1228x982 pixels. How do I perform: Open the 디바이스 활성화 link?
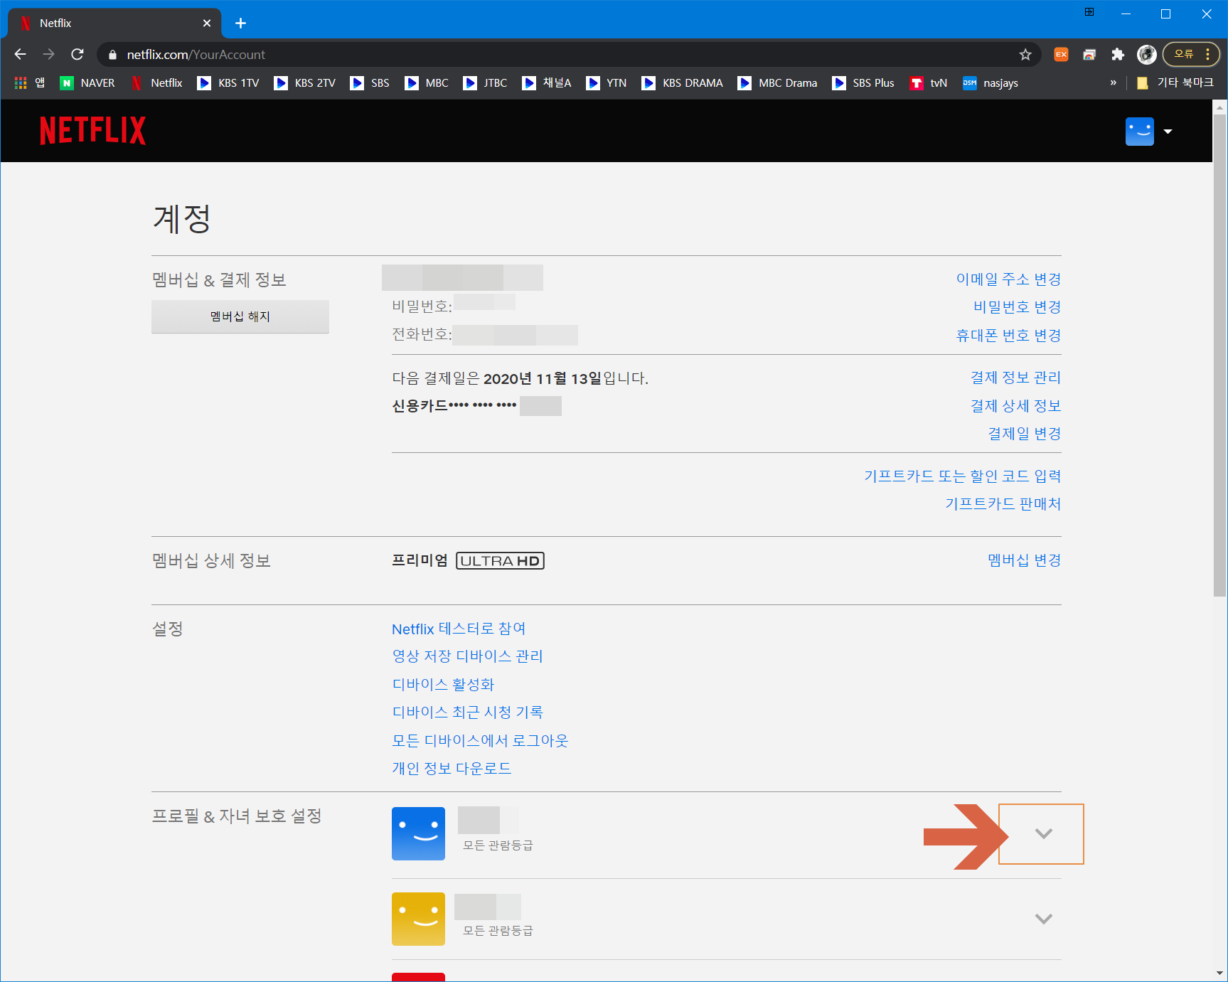pyautogui.click(x=443, y=684)
